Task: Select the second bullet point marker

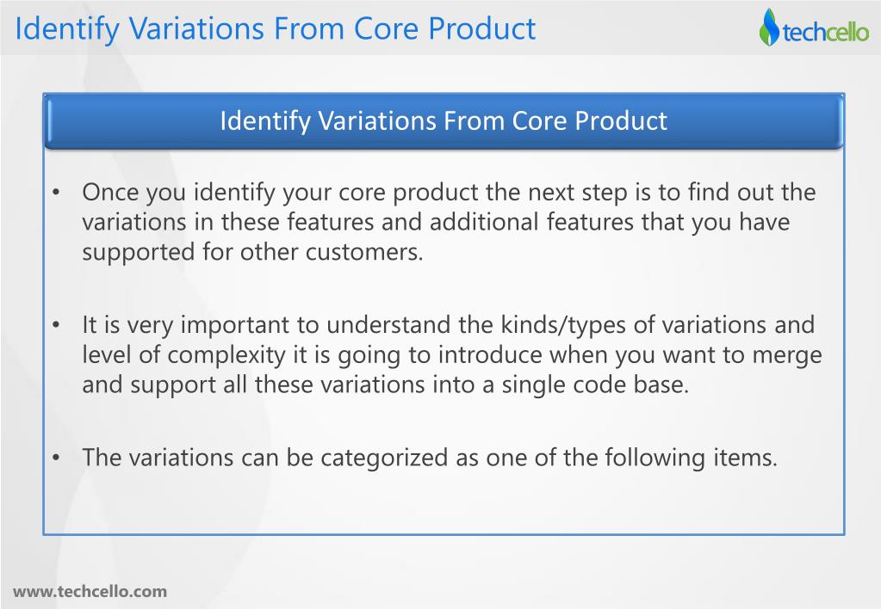Action: [56, 325]
